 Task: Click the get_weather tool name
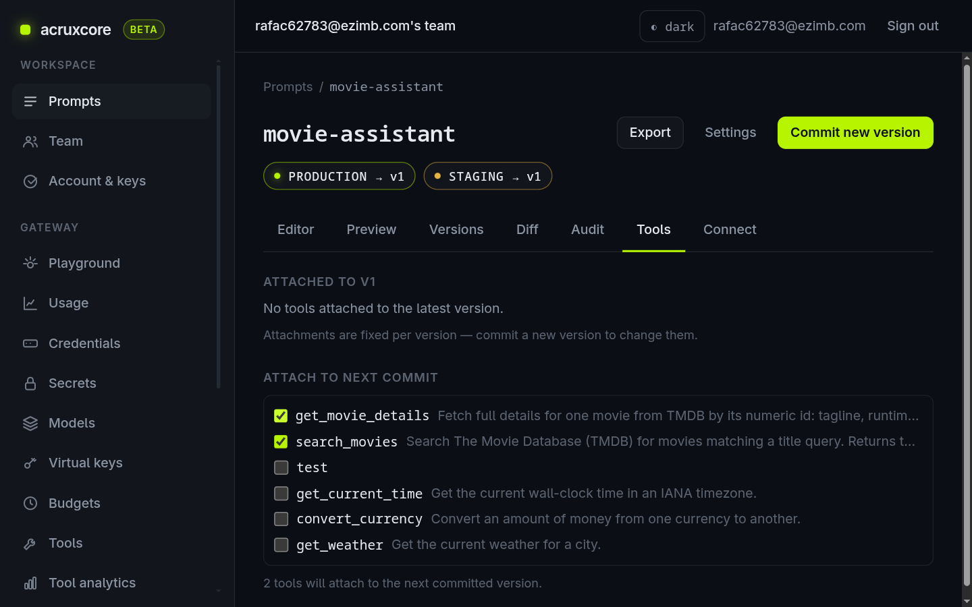340,545
